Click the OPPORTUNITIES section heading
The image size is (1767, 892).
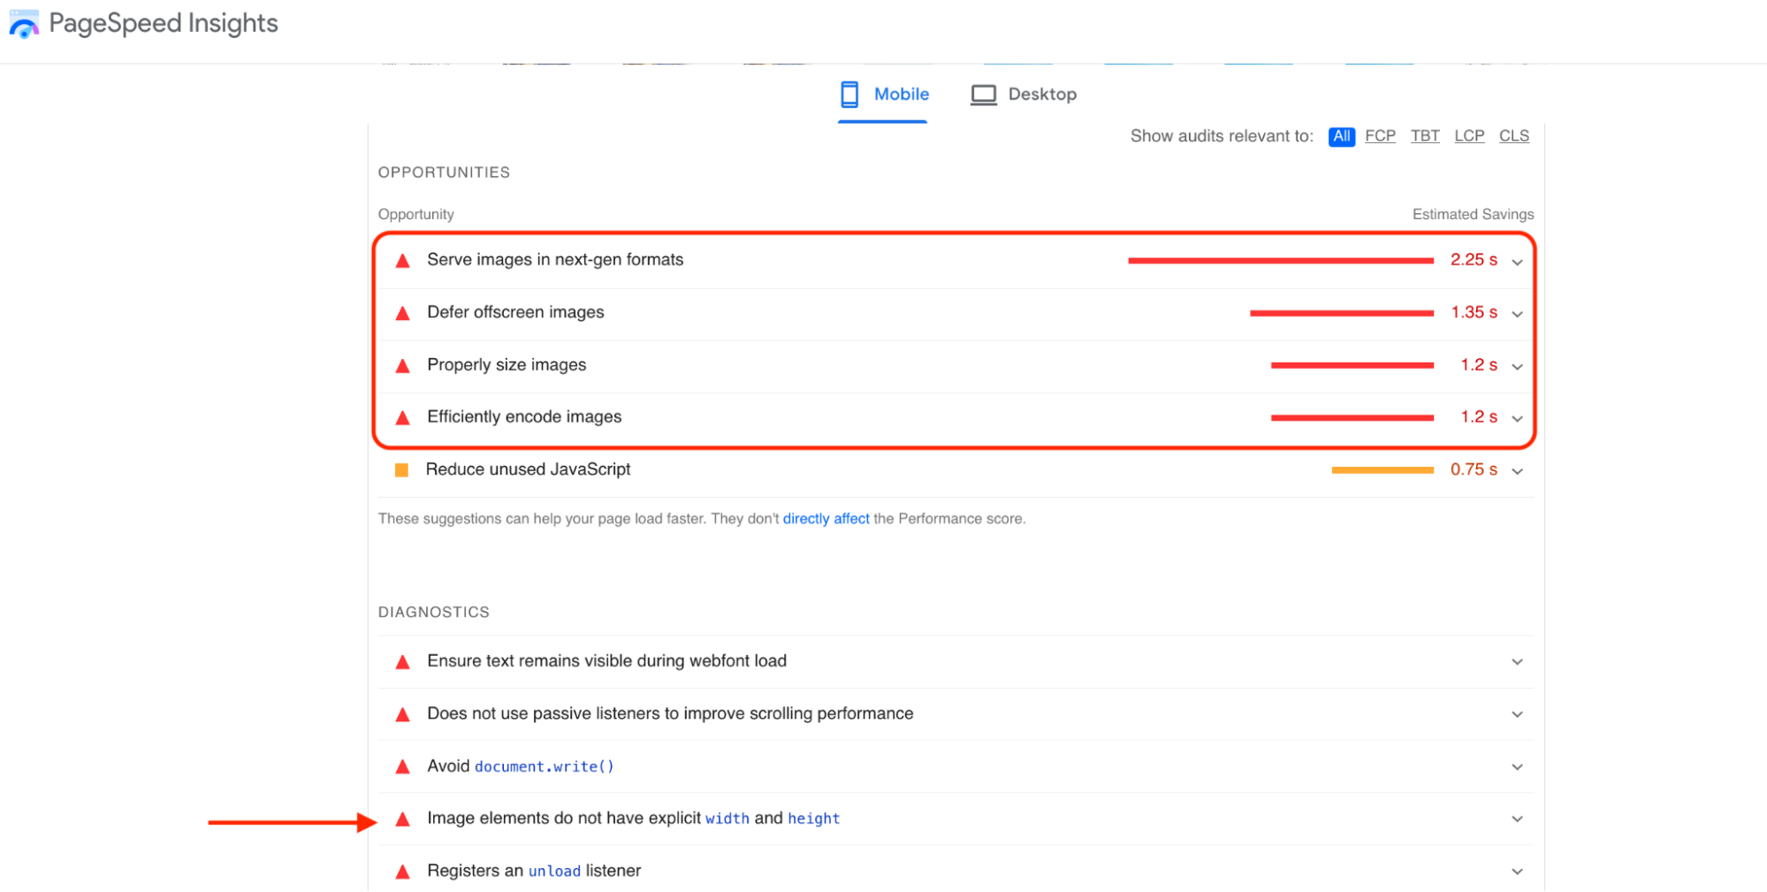[444, 172]
